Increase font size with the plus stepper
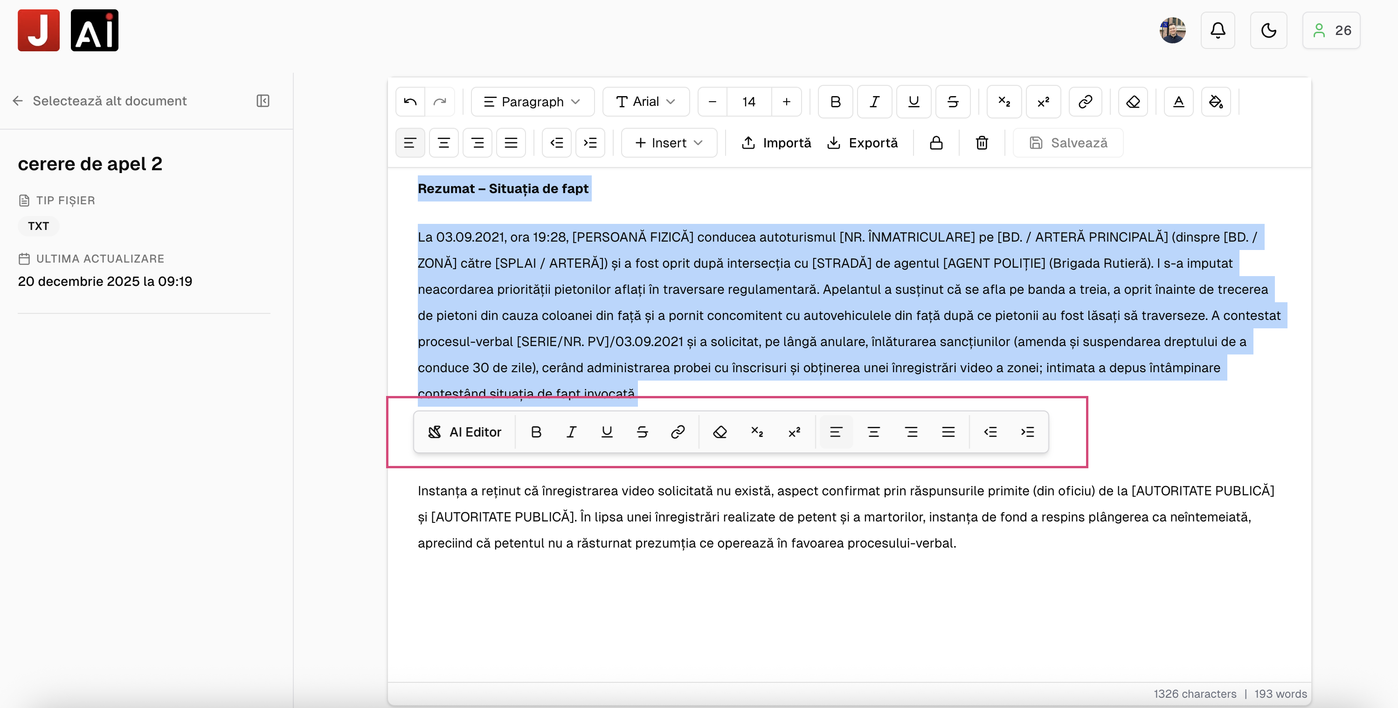This screenshot has width=1398, height=708. coord(786,102)
